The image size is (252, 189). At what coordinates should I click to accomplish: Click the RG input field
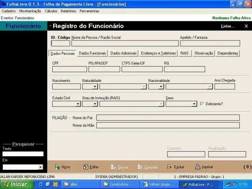pyautogui.click(x=185, y=69)
